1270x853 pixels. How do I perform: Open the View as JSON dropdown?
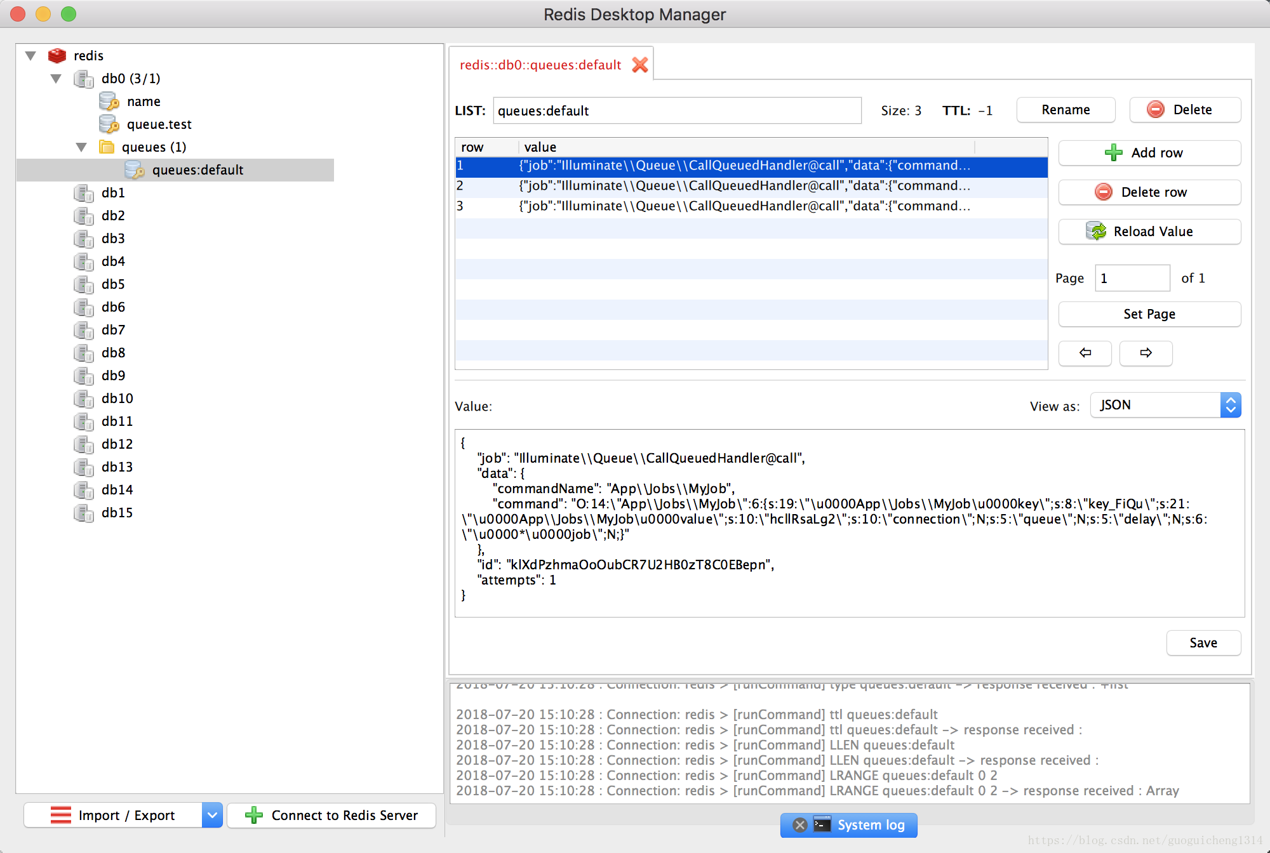tap(1165, 405)
